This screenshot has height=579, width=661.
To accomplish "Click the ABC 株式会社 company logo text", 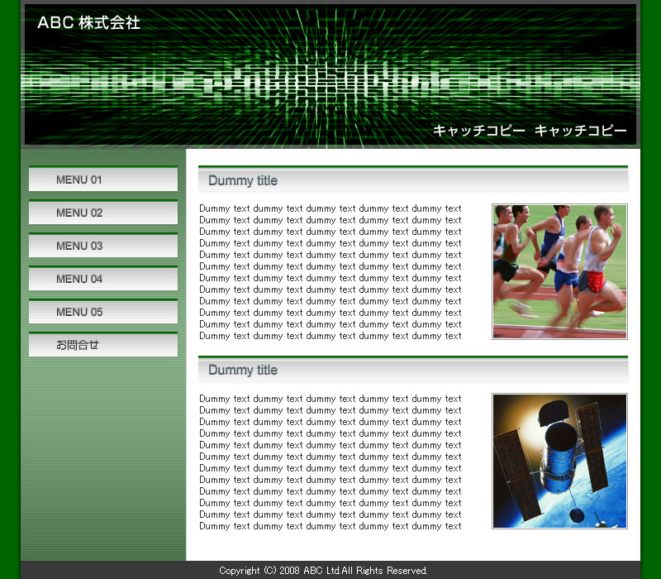I will (88, 23).
